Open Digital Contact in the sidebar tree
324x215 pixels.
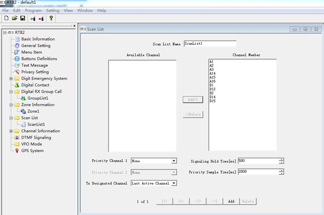[35, 85]
